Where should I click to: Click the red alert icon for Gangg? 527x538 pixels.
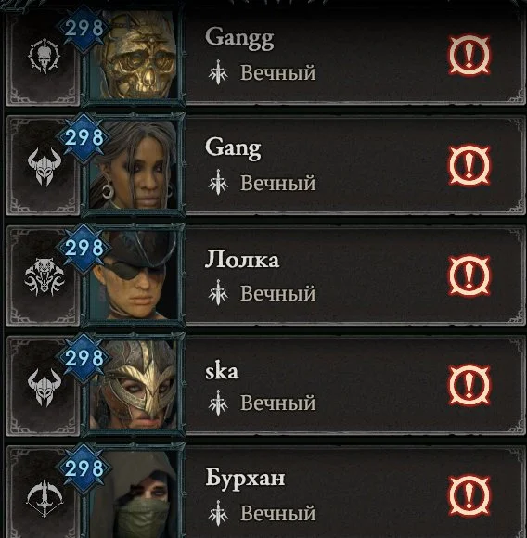(469, 55)
